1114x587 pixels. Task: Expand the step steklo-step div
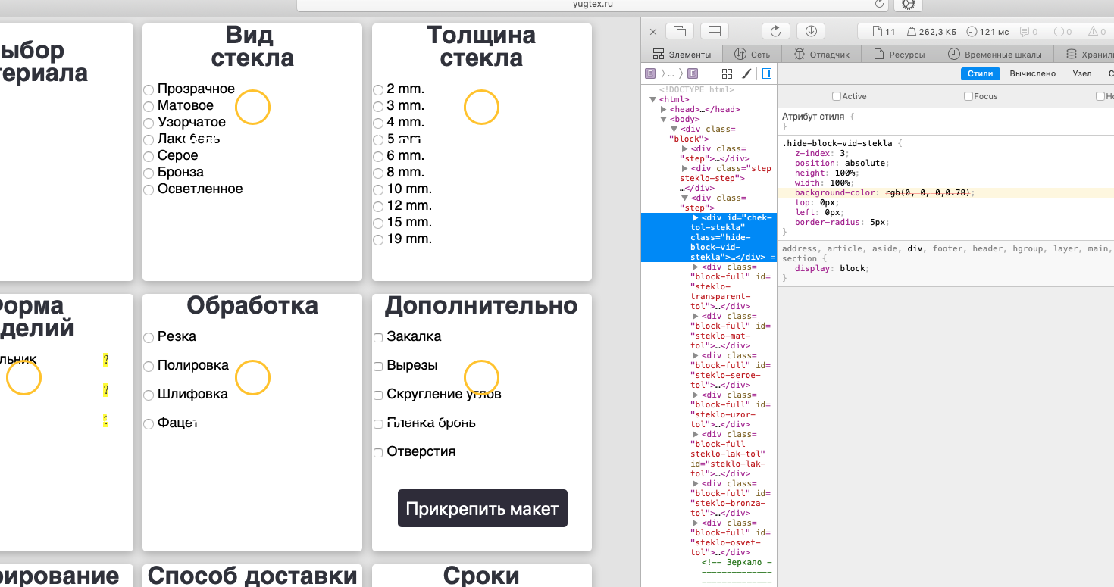tap(684, 168)
